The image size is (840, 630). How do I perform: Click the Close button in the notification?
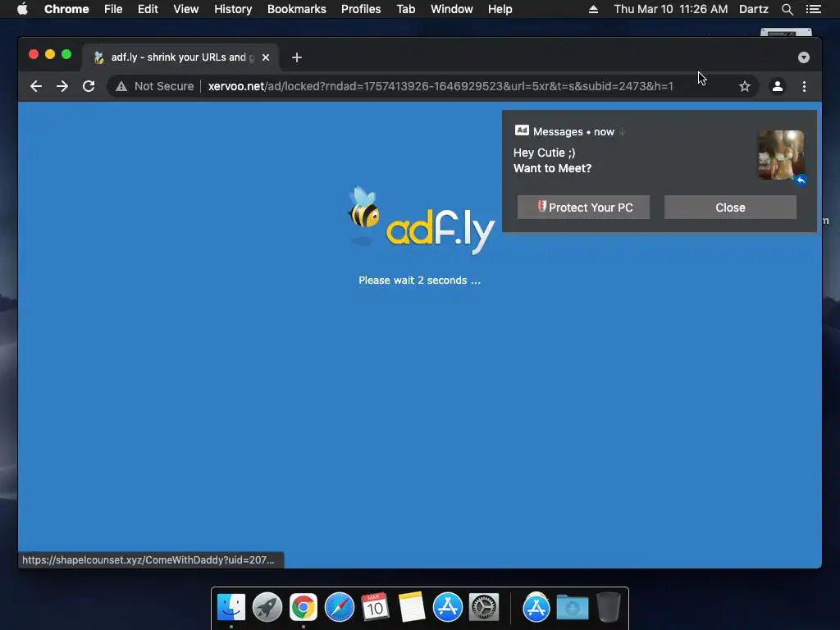pos(730,208)
